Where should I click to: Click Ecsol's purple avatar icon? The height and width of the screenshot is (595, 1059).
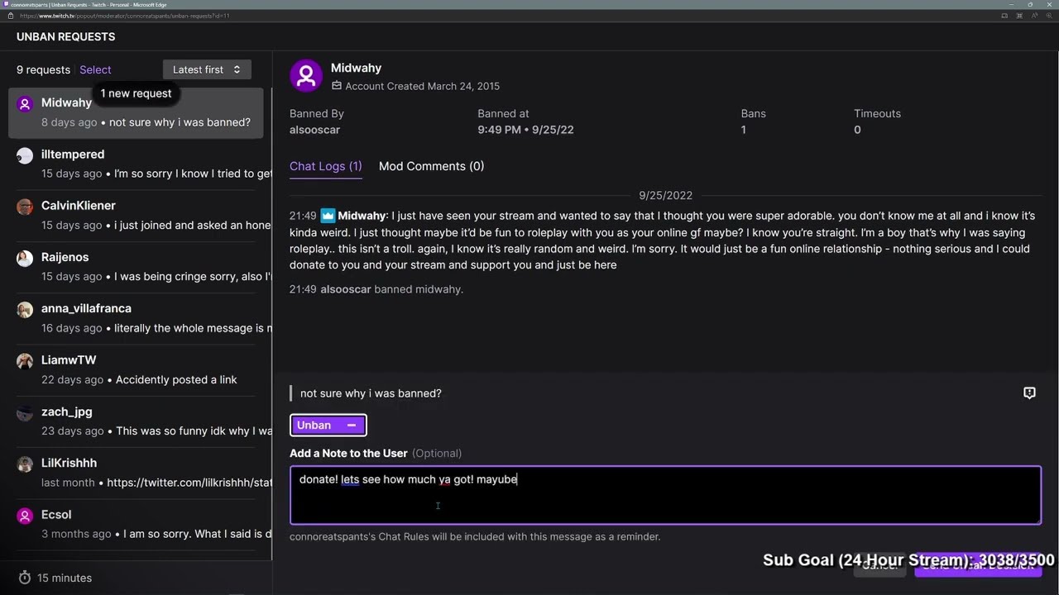pyautogui.click(x=25, y=516)
